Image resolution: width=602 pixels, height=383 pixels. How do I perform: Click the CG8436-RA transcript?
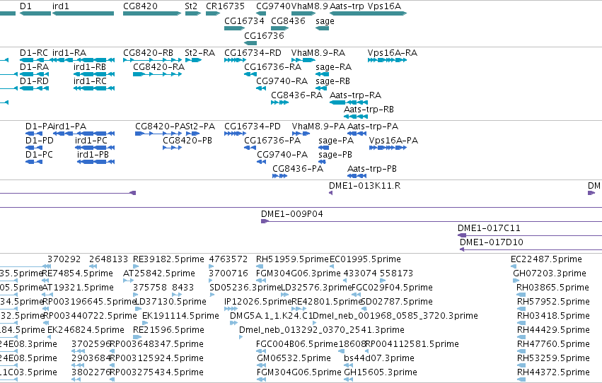(x=280, y=102)
